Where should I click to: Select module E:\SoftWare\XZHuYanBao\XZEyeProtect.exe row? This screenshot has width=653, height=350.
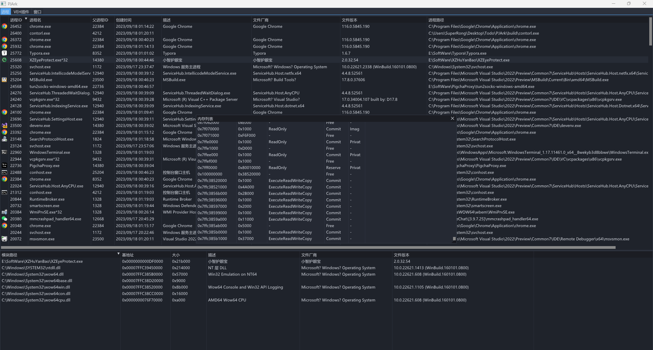pos(267,261)
